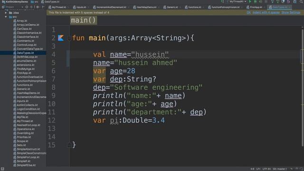This screenshot has width=304, height=171.
Task: Open ControlLoop.kt in the project tree
Action: (x=27, y=45)
